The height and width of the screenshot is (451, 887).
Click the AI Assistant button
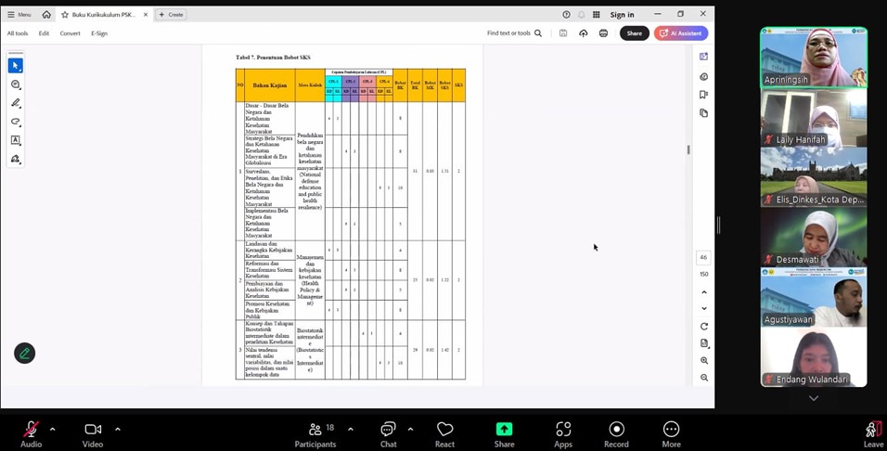[x=681, y=33]
